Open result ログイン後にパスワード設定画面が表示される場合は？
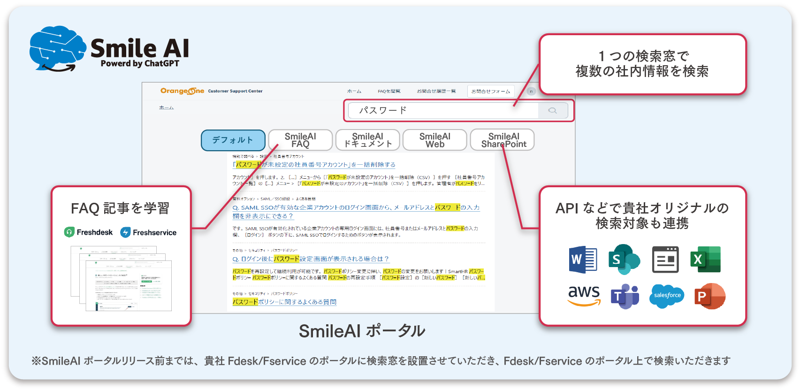Viewport: 800px width, 390px height. click(311, 259)
